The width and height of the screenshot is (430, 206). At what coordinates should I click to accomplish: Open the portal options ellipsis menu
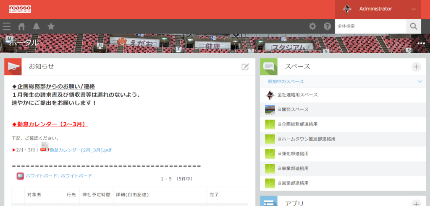tap(421, 44)
